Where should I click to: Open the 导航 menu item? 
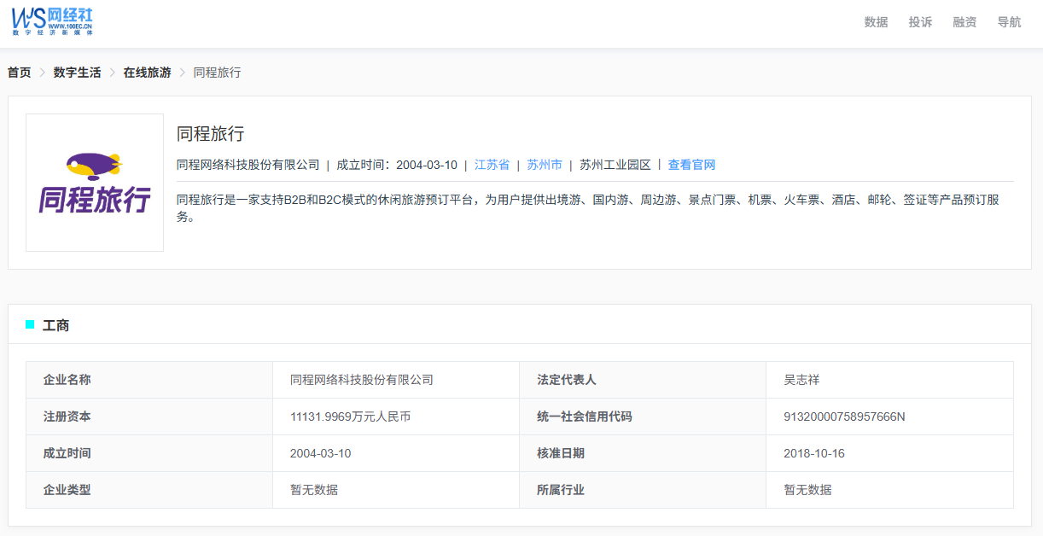1009,22
